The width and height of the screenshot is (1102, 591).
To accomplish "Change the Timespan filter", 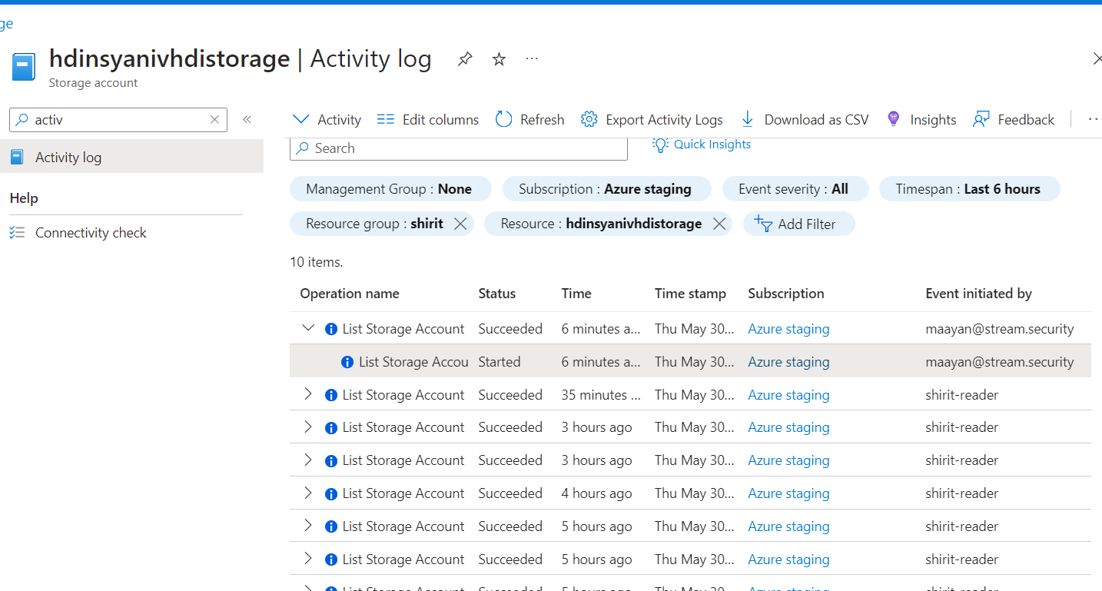I will tap(969, 189).
